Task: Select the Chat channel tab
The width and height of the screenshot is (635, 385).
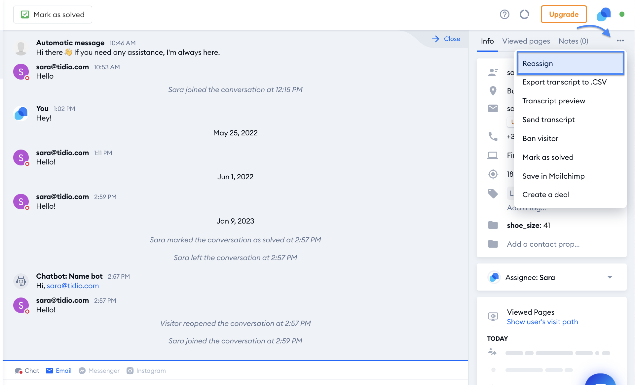Action: coord(27,370)
